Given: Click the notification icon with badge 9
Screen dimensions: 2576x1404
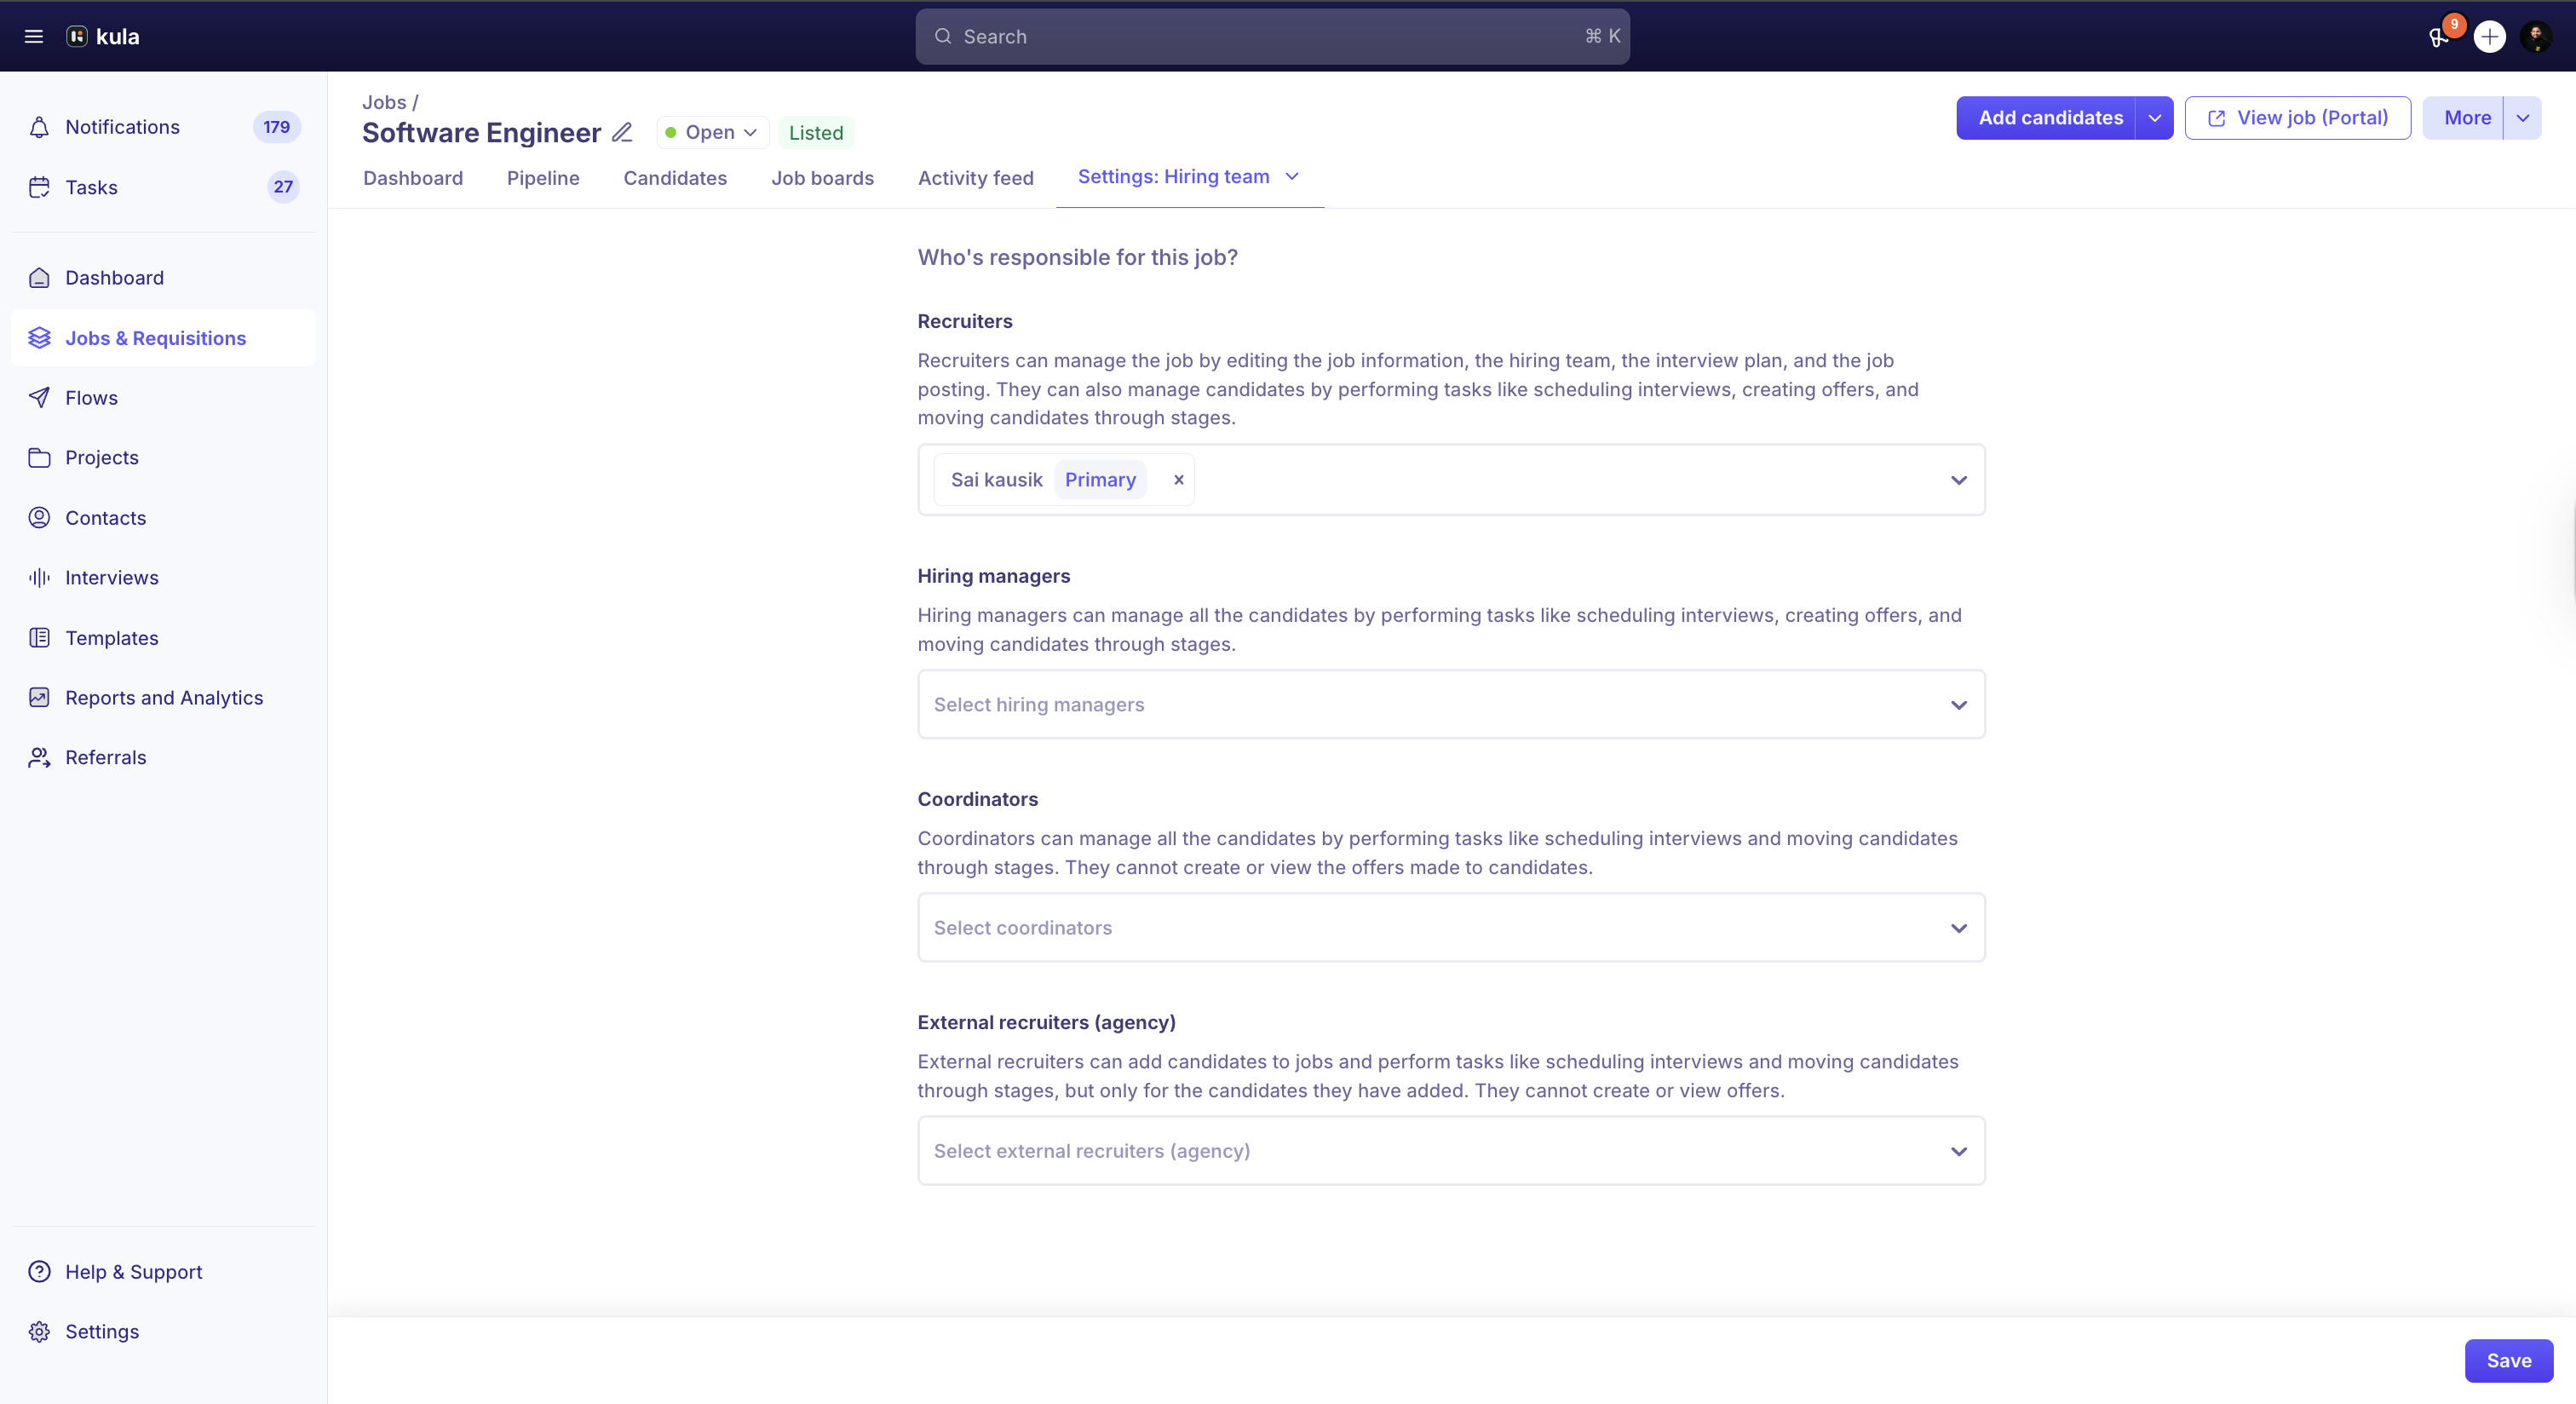Looking at the screenshot, I should click(x=2437, y=37).
